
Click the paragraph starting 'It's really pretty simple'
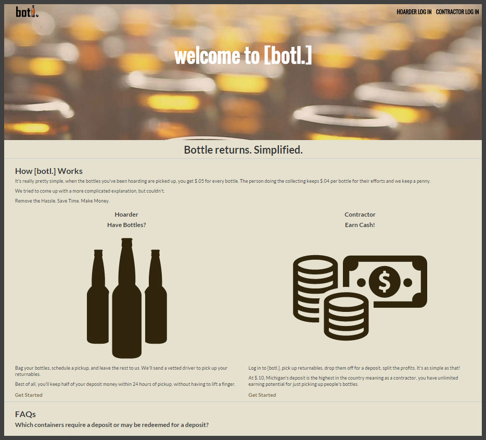click(223, 181)
